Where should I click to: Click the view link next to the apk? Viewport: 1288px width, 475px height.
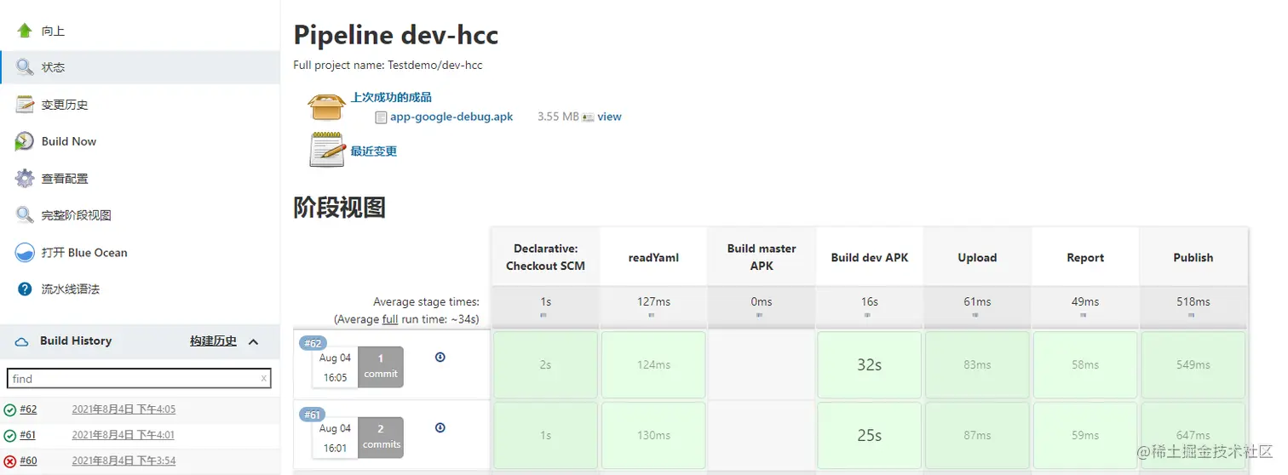point(609,117)
